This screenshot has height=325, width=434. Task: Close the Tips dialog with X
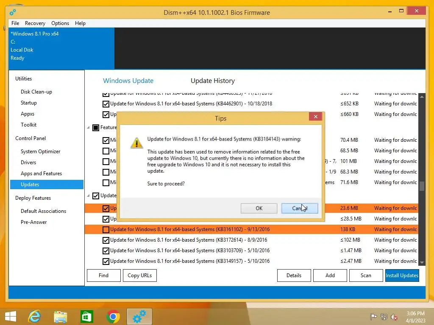(x=315, y=117)
